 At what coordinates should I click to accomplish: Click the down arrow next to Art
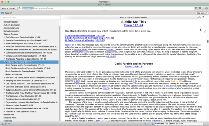[x=9, y=124]
